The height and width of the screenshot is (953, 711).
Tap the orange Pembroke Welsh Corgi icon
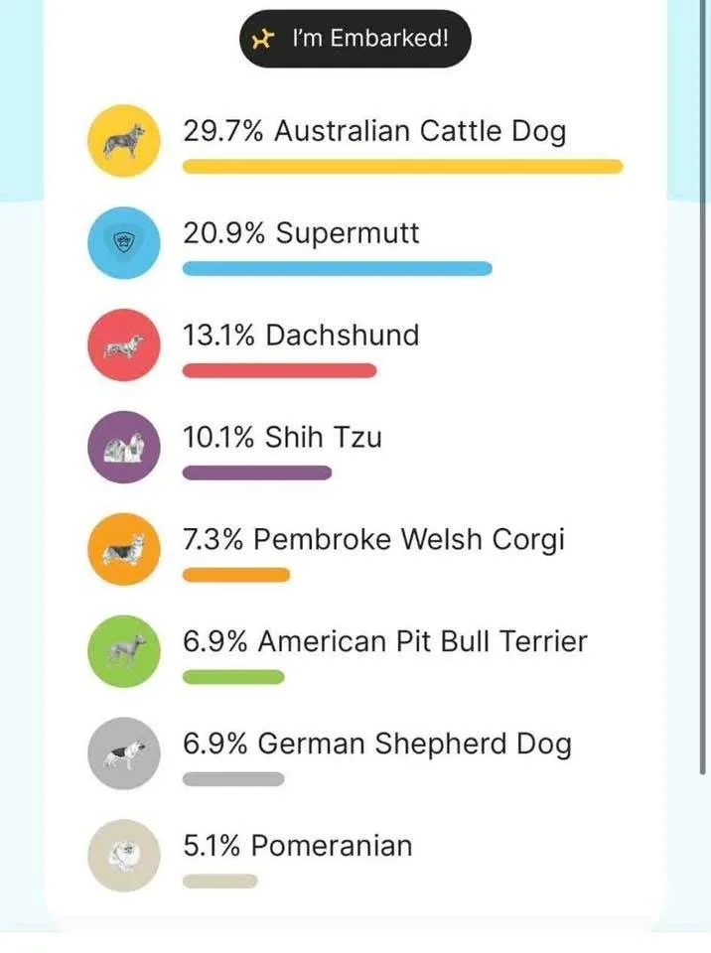[x=123, y=550]
